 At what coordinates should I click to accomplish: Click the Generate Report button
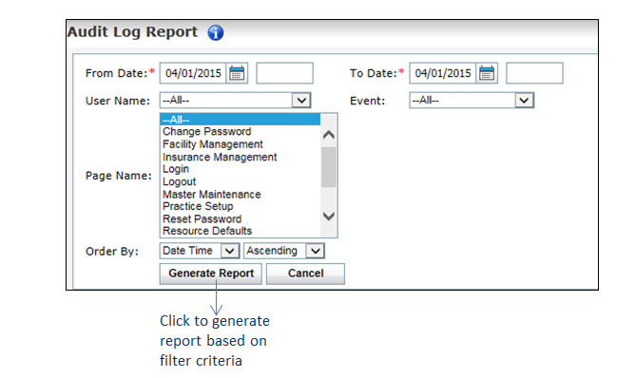(211, 274)
